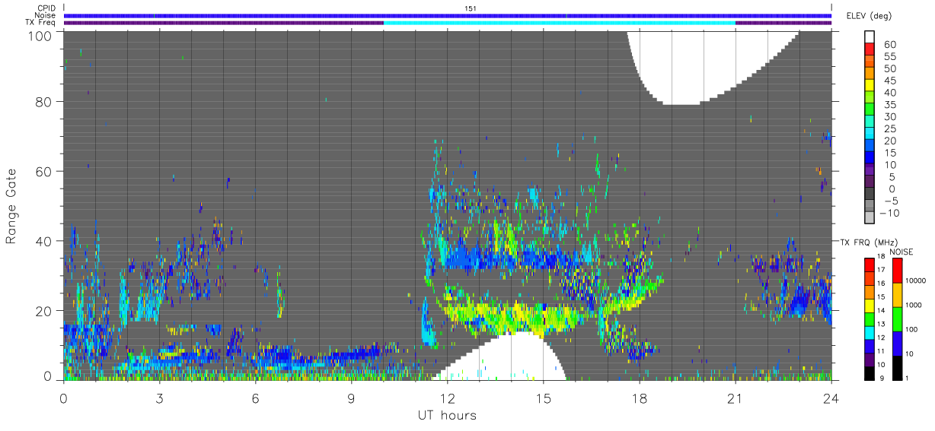Click the −5 label on ELEV colorbar

pos(889,201)
